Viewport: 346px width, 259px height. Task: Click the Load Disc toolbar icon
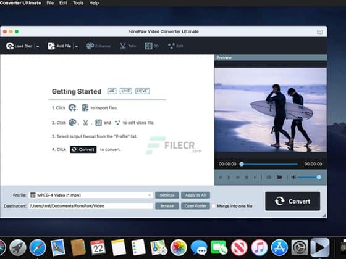click(x=10, y=46)
